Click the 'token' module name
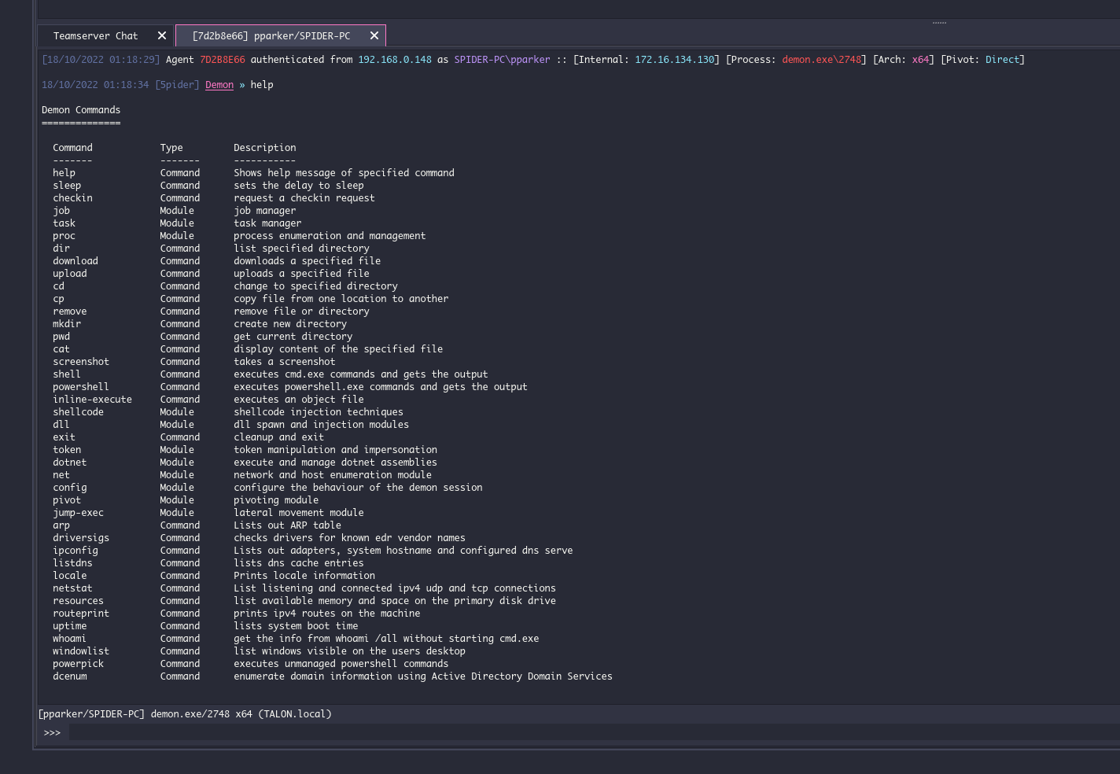 pyautogui.click(x=67, y=450)
